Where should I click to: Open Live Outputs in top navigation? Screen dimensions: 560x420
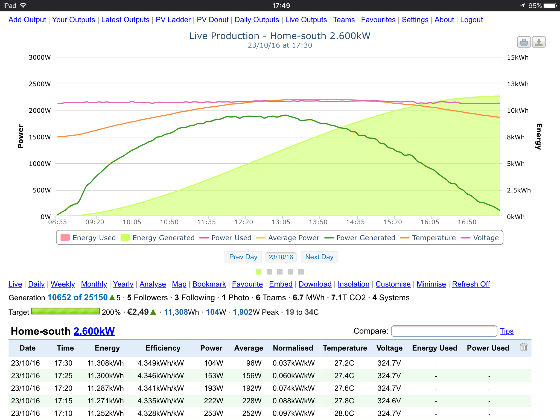click(306, 20)
